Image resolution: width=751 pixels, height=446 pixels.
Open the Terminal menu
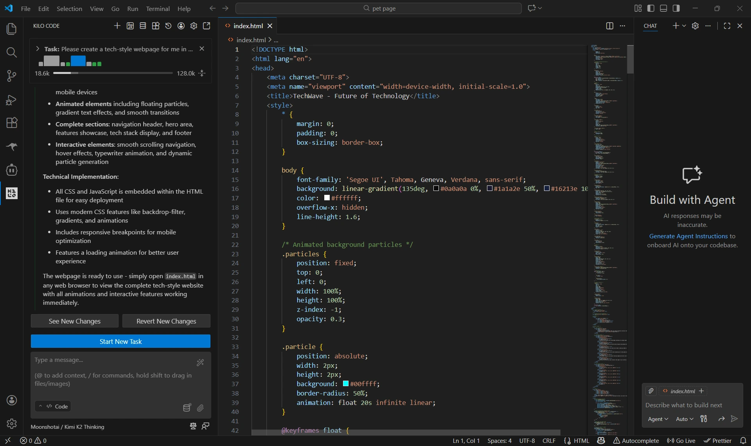(158, 8)
